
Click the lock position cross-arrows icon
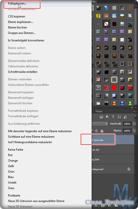point(96,131)
